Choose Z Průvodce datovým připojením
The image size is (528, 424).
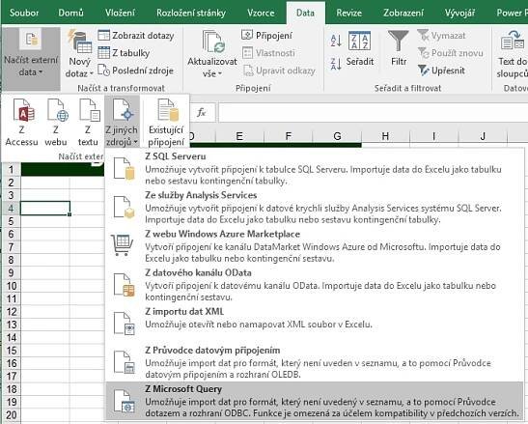coord(314,362)
